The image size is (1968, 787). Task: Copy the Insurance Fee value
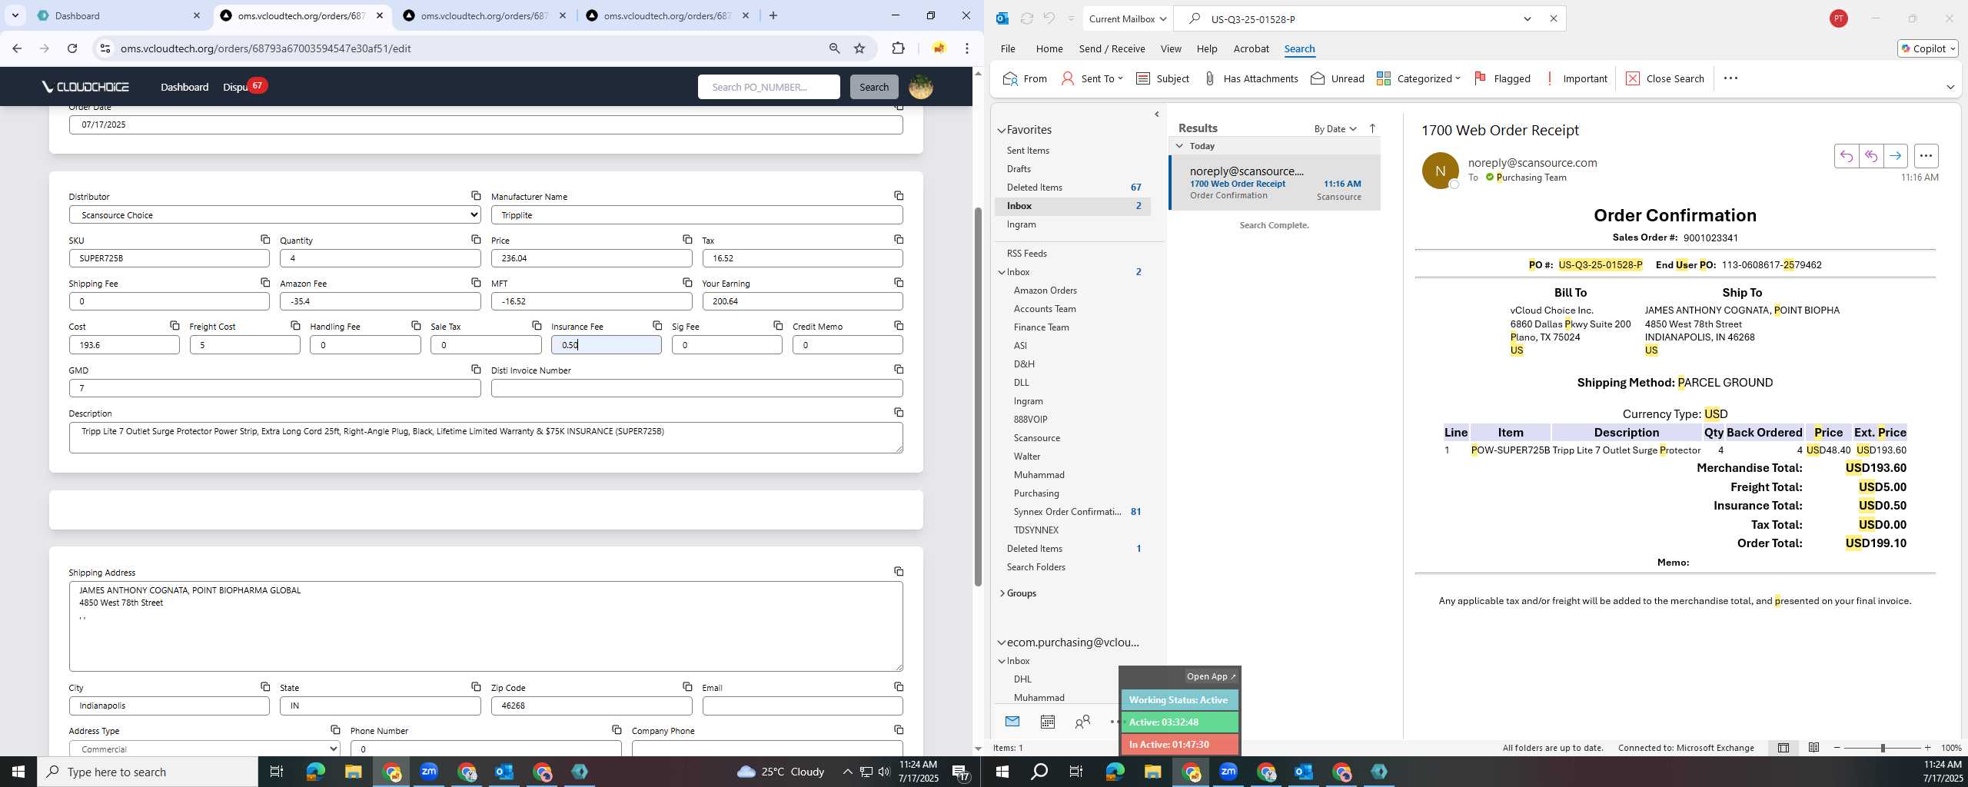(x=657, y=326)
